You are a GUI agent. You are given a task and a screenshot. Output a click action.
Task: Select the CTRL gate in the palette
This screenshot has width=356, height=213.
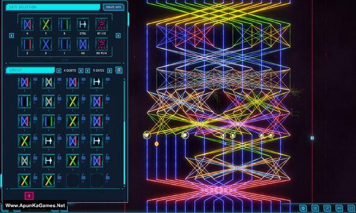(83, 24)
